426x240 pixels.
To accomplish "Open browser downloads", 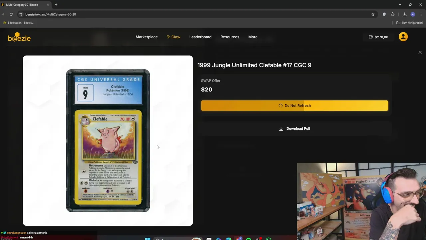I will (404, 14).
